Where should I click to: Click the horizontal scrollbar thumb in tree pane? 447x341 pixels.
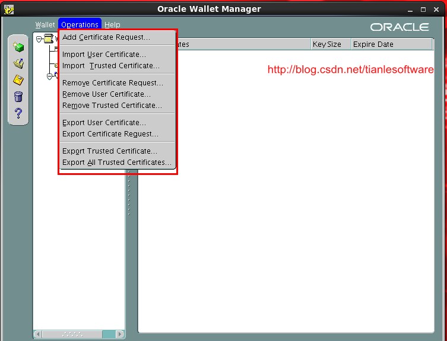[x=72, y=334]
